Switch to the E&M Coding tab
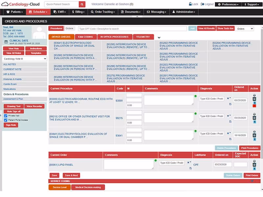This screenshot has width=263, height=197. point(85,37)
